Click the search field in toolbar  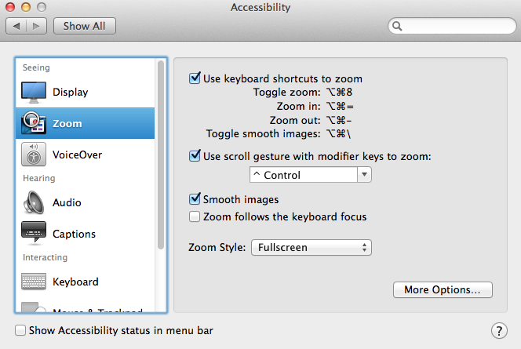point(452,26)
